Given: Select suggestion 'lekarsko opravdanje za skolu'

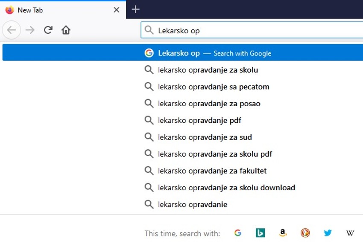Looking at the screenshot, I should [208, 70].
